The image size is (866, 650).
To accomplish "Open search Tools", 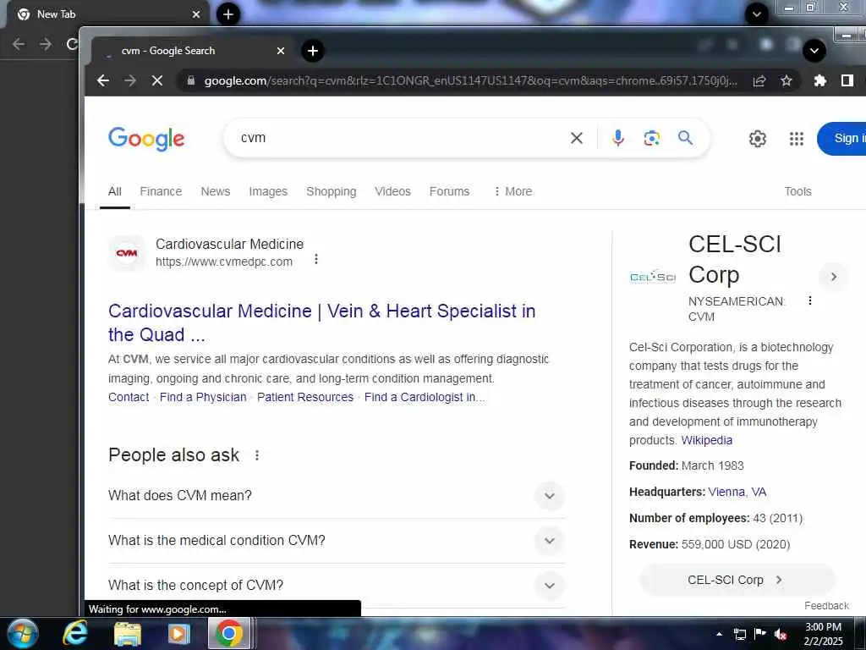I will click(x=798, y=191).
